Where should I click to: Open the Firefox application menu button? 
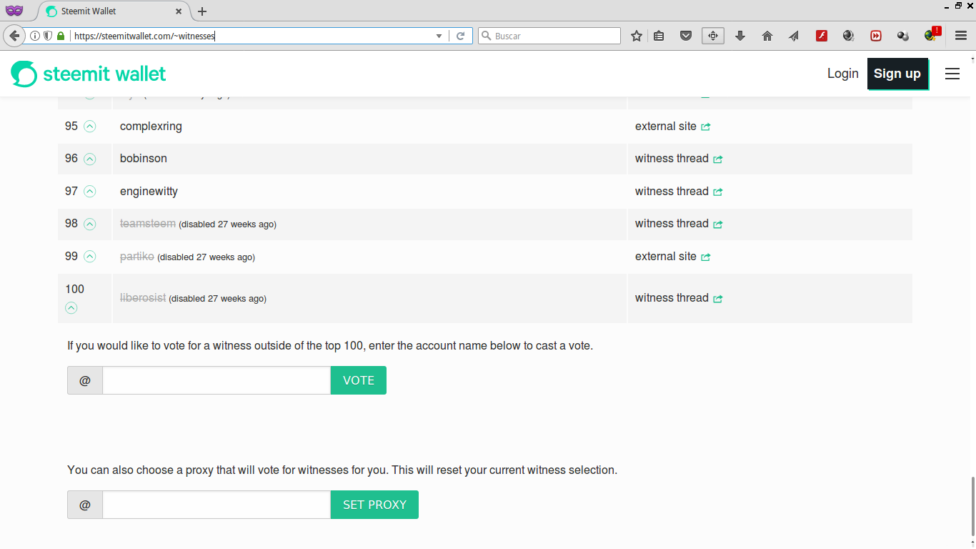coord(961,36)
